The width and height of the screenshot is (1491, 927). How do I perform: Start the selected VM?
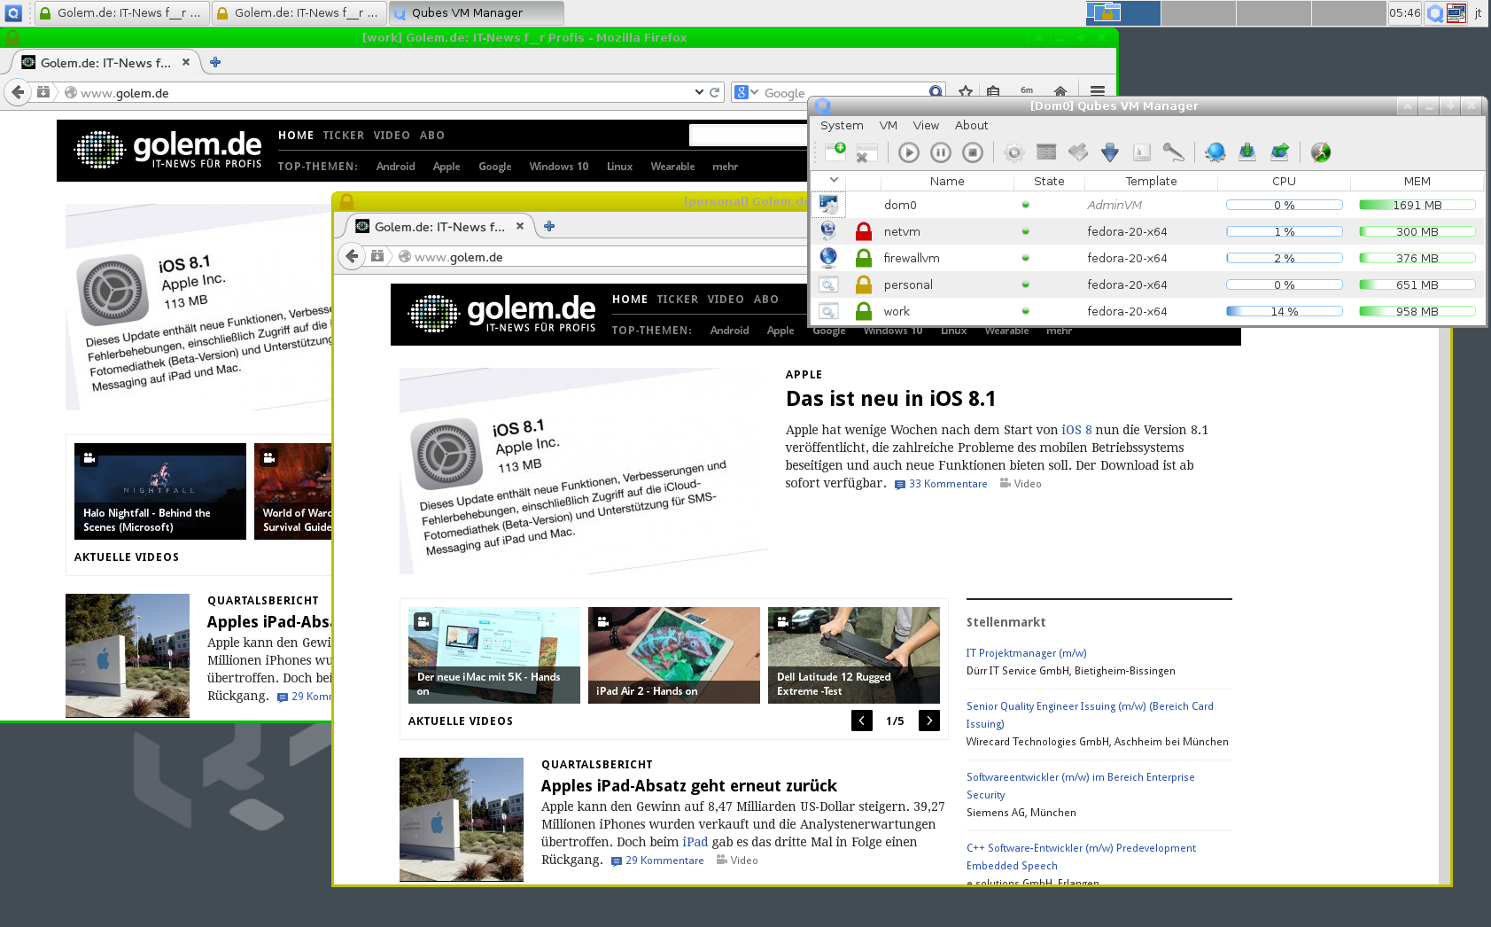coord(909,152)
